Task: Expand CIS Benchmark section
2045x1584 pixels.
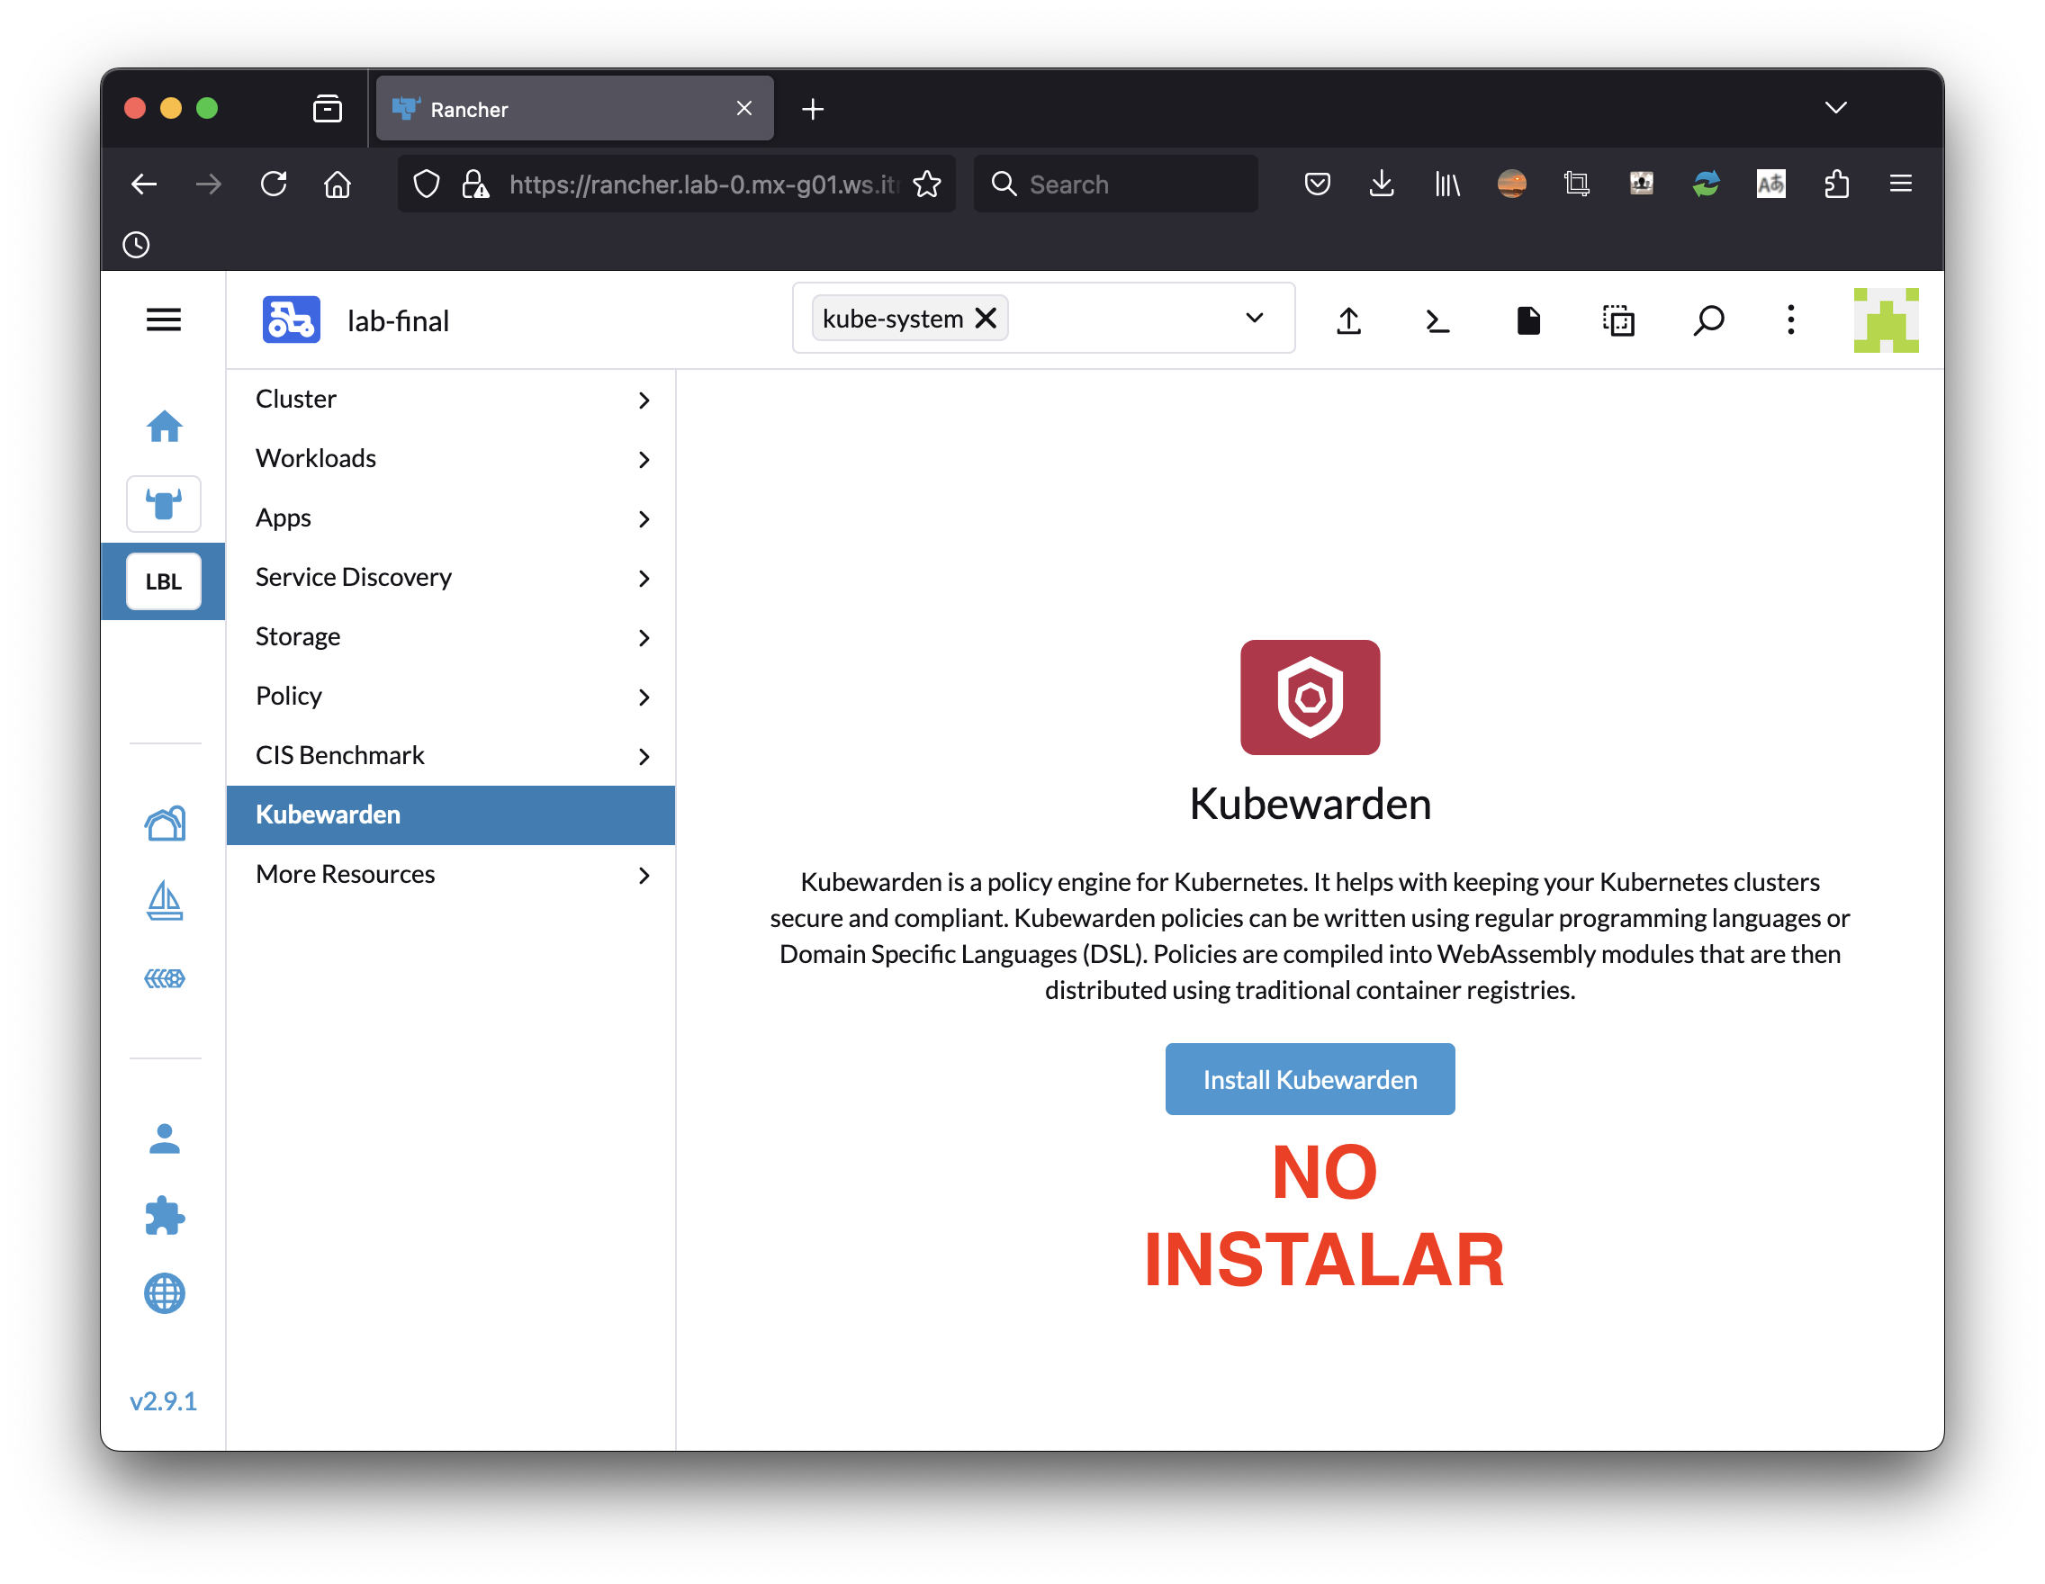Action: 450,755
